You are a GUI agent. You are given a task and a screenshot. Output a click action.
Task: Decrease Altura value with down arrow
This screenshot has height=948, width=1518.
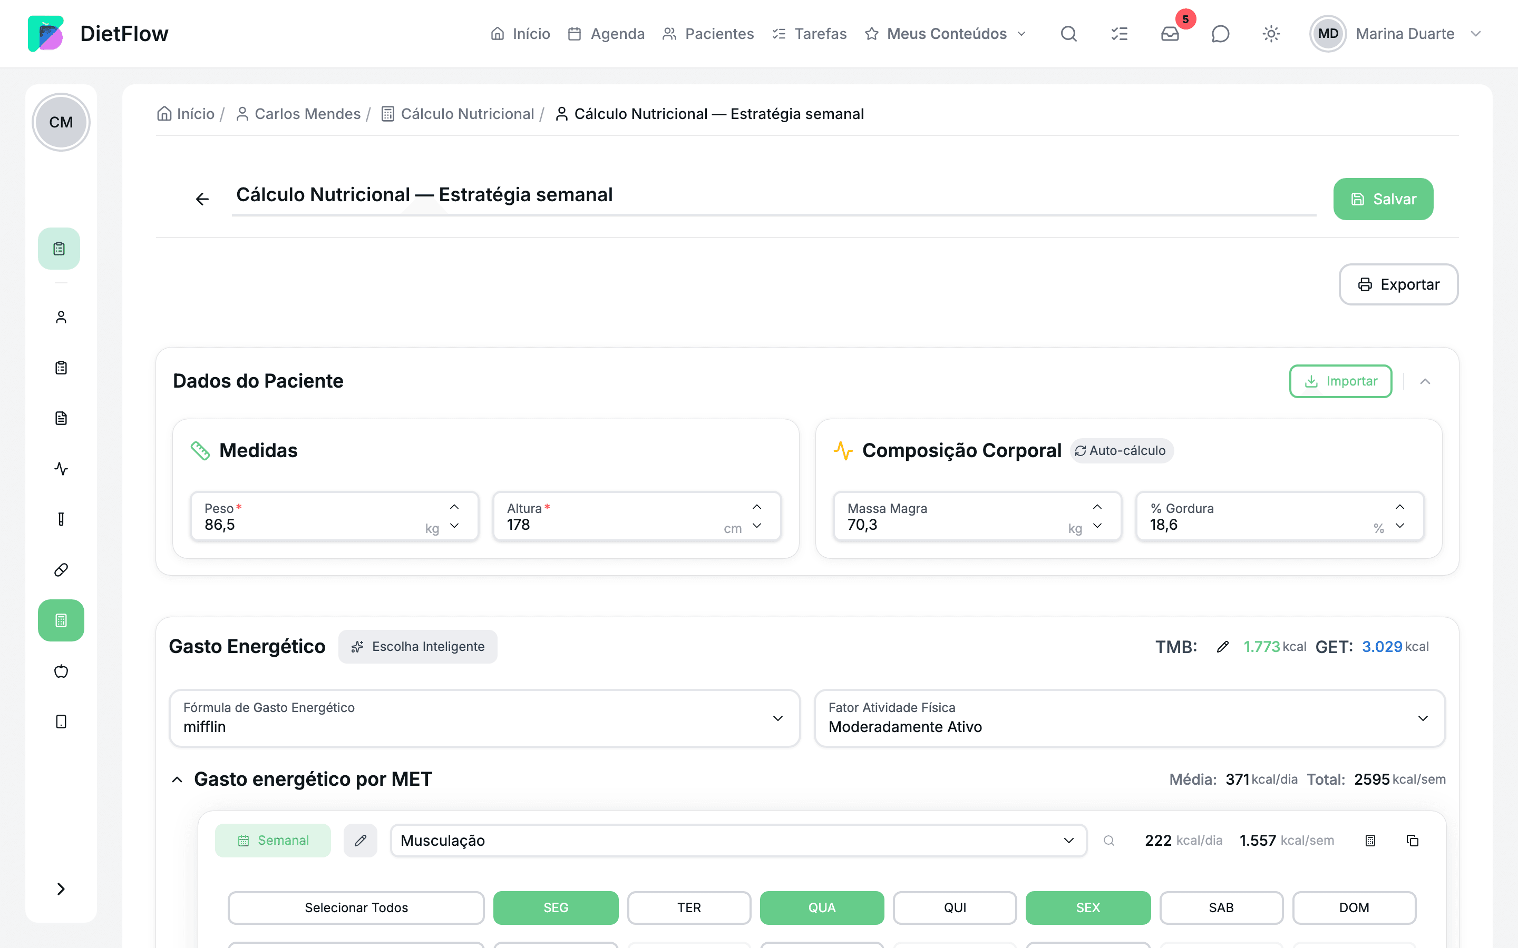point(757,526)
